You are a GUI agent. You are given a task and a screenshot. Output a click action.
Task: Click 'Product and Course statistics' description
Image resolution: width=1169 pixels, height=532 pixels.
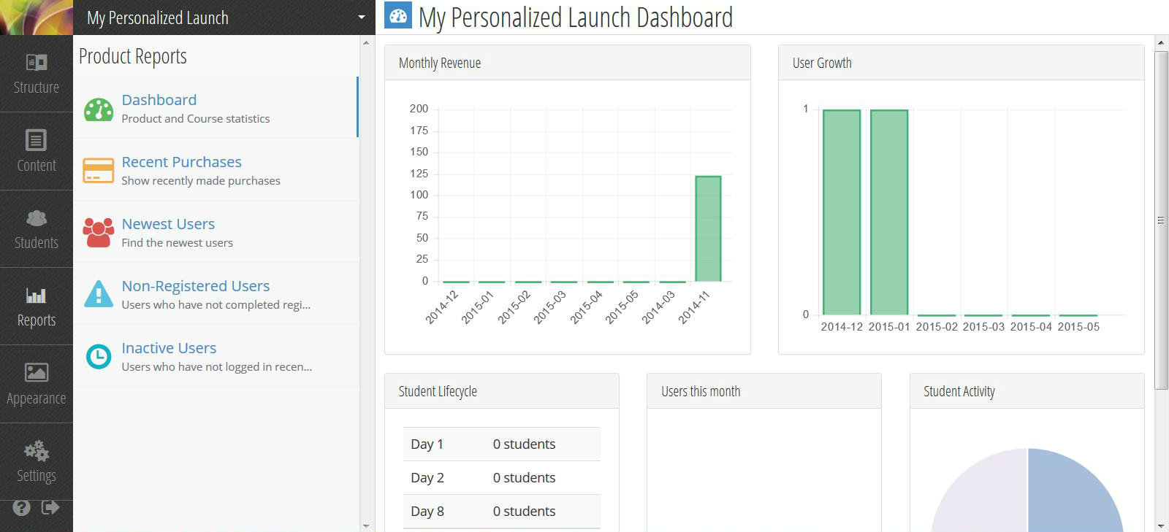coord(196,119)
